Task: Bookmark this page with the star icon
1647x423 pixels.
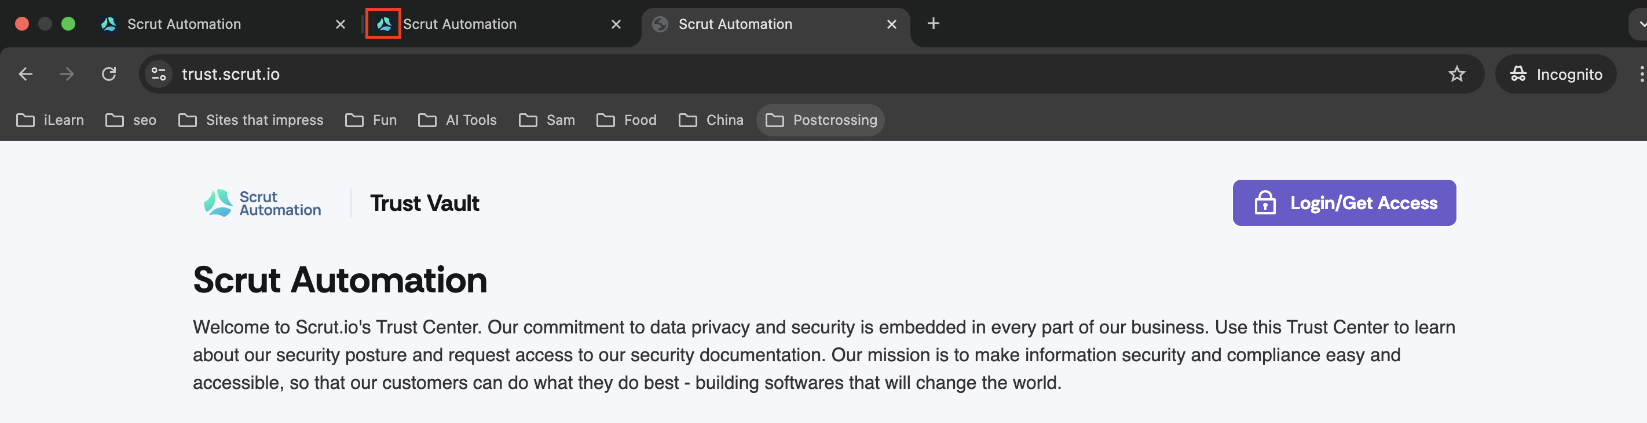Action: (x=1456, y=74)
